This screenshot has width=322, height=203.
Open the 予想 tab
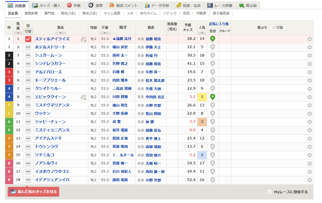74,5
